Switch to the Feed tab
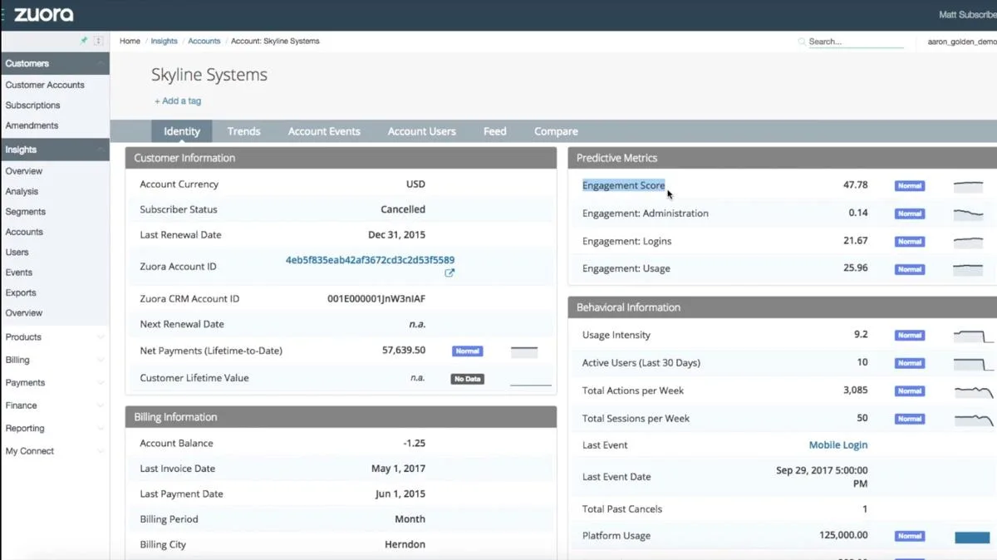This screenshot has width=997, height=560. coord(495,131)
